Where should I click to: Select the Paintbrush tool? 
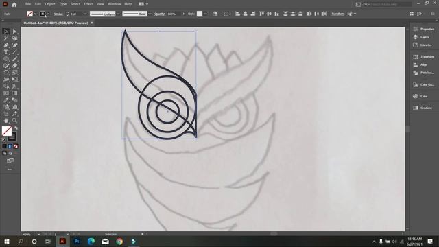click(14, 59)
